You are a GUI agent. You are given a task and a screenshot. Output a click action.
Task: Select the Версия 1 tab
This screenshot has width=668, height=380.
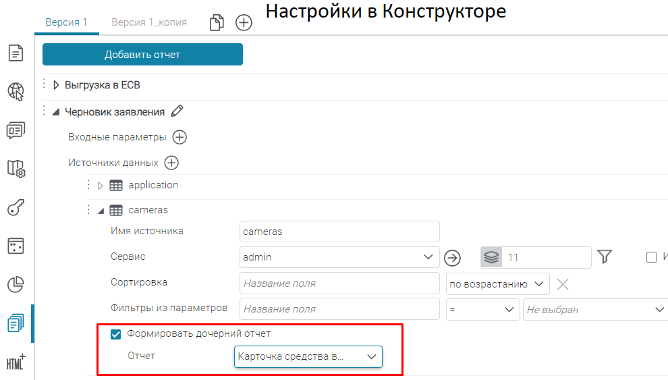(66, 22)
